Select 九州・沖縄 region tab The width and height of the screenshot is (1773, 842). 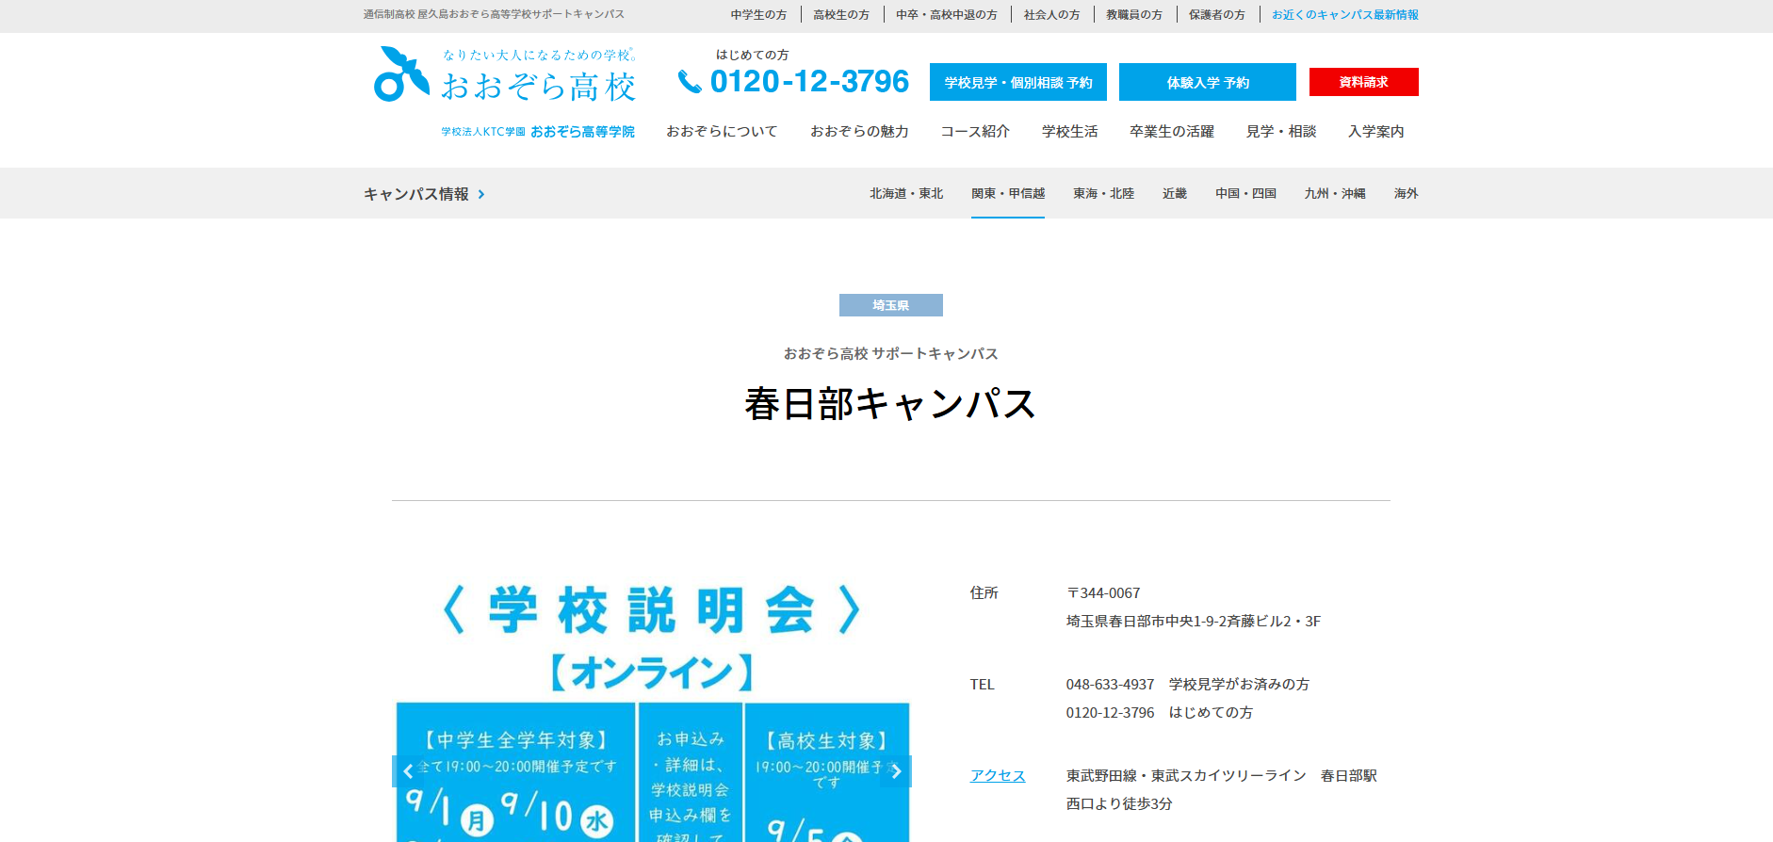pyautogui.click(x=1335, y=193)
